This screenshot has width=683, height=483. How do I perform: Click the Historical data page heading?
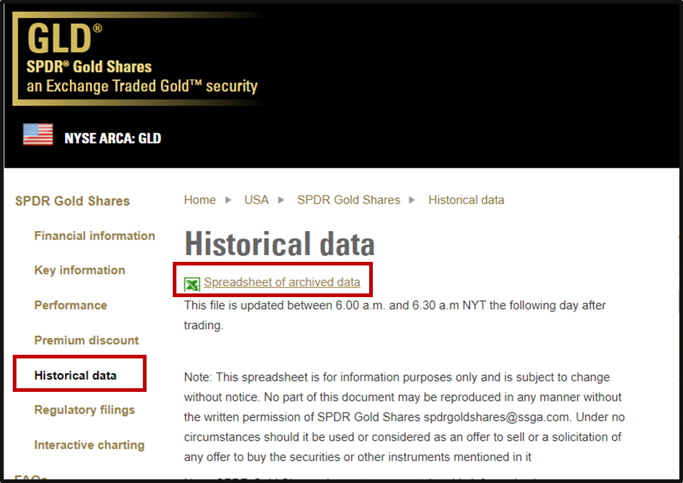pos(280,244)
